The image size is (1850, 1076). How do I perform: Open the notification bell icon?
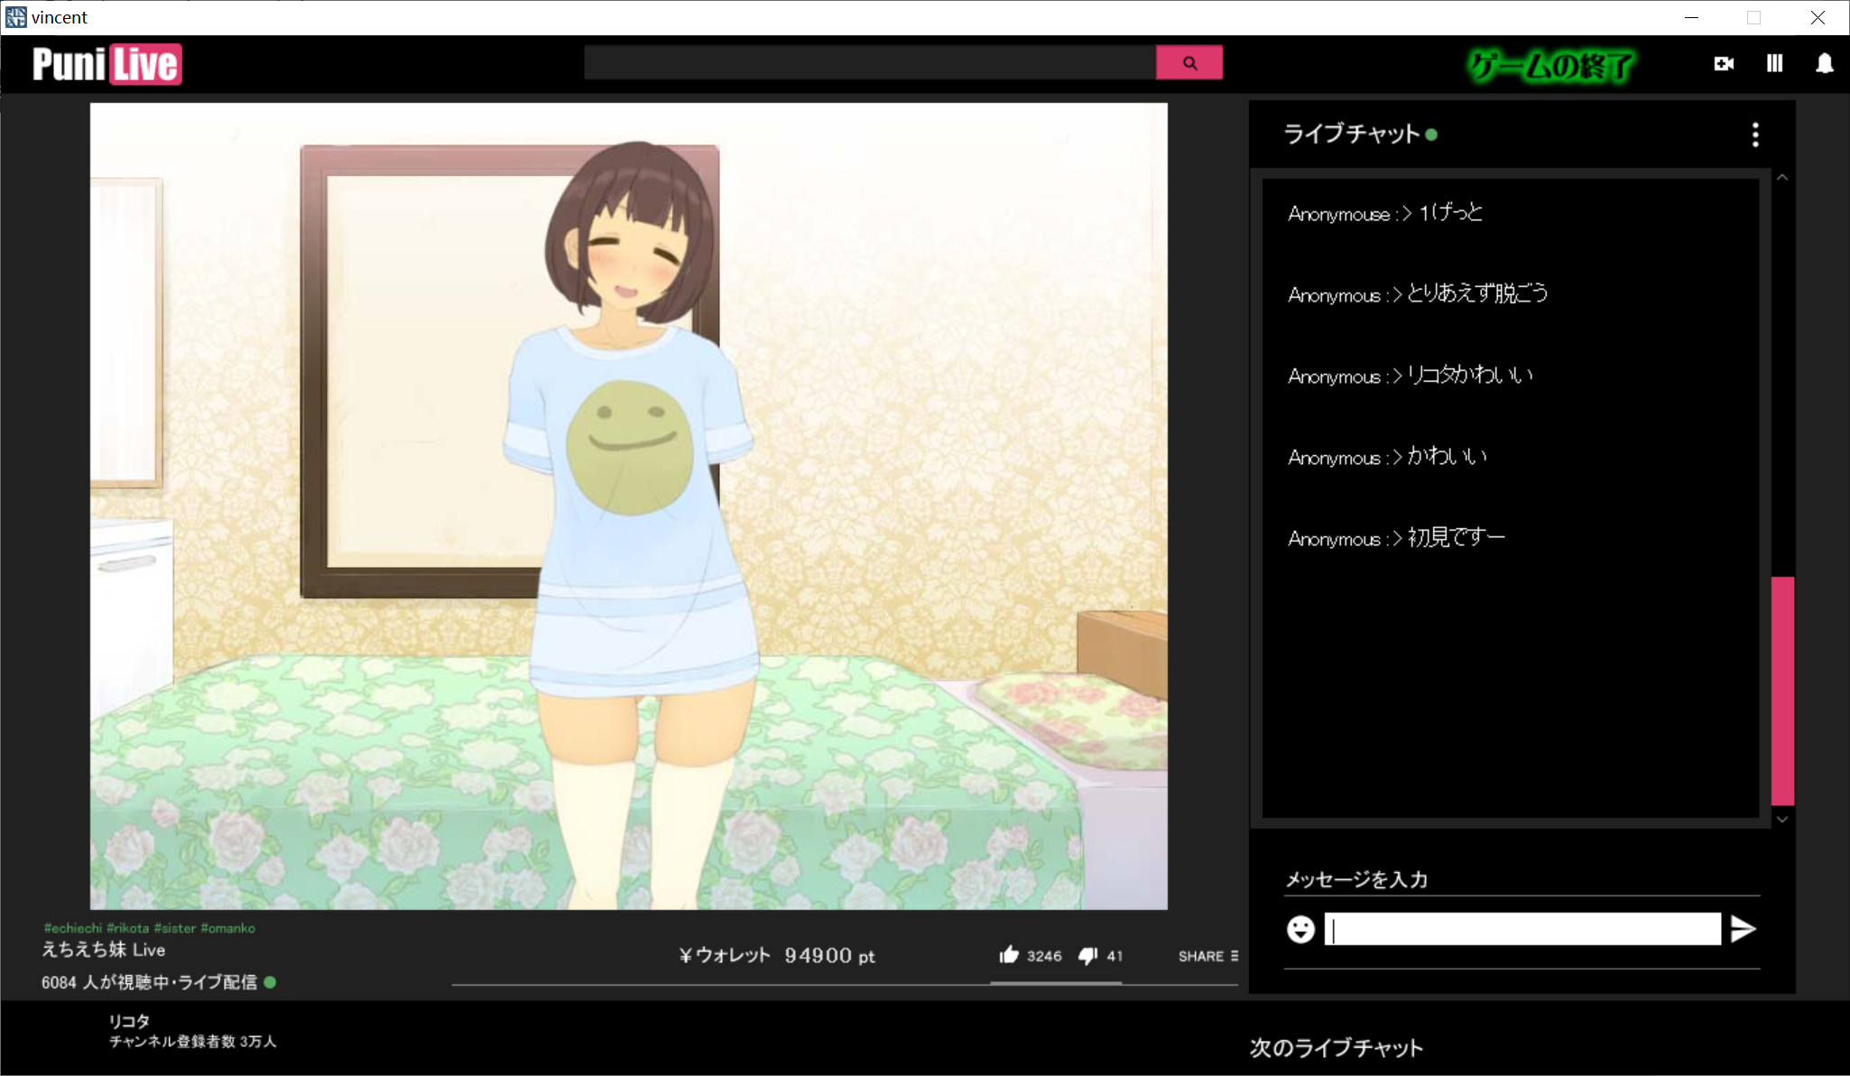coord(1823,64)
